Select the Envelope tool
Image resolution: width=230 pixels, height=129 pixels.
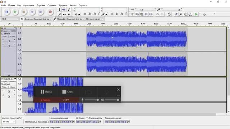pyautogui.click(x=64, y=10)
